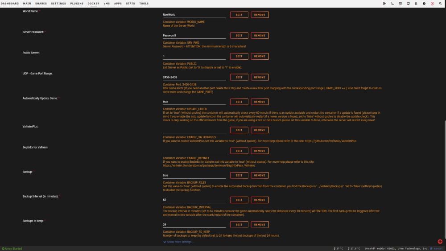This screenshot has height=251, width=446.
Task: Click the World Name field containing NewWorld
Action: pos(194,15)
